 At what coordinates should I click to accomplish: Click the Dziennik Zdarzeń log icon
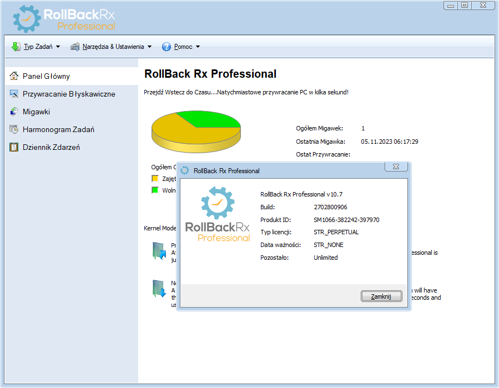click(14, 147)
